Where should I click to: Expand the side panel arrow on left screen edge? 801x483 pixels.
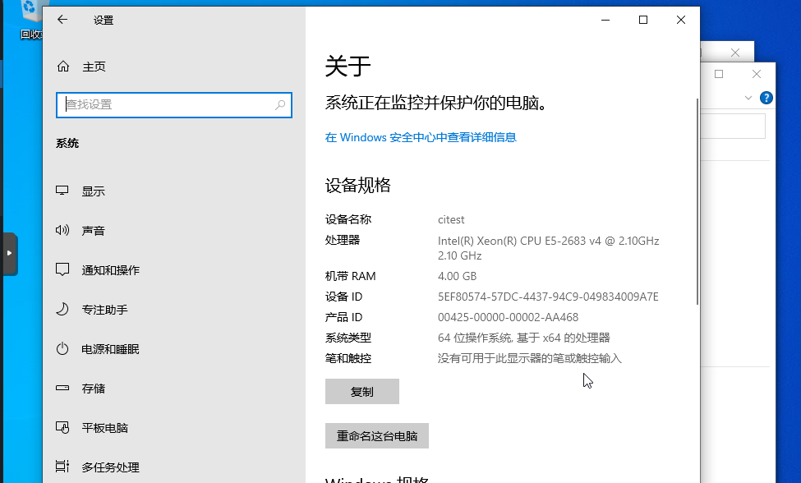9,254
